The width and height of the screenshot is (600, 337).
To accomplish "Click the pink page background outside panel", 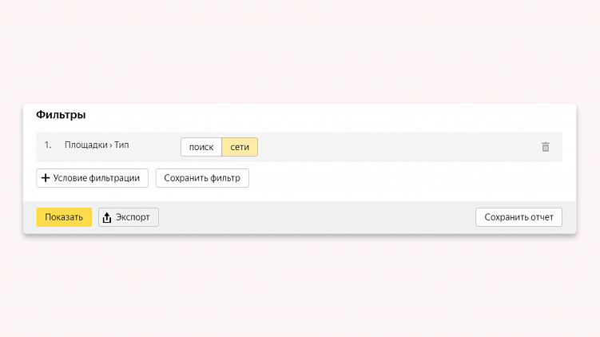I will 300,48.
